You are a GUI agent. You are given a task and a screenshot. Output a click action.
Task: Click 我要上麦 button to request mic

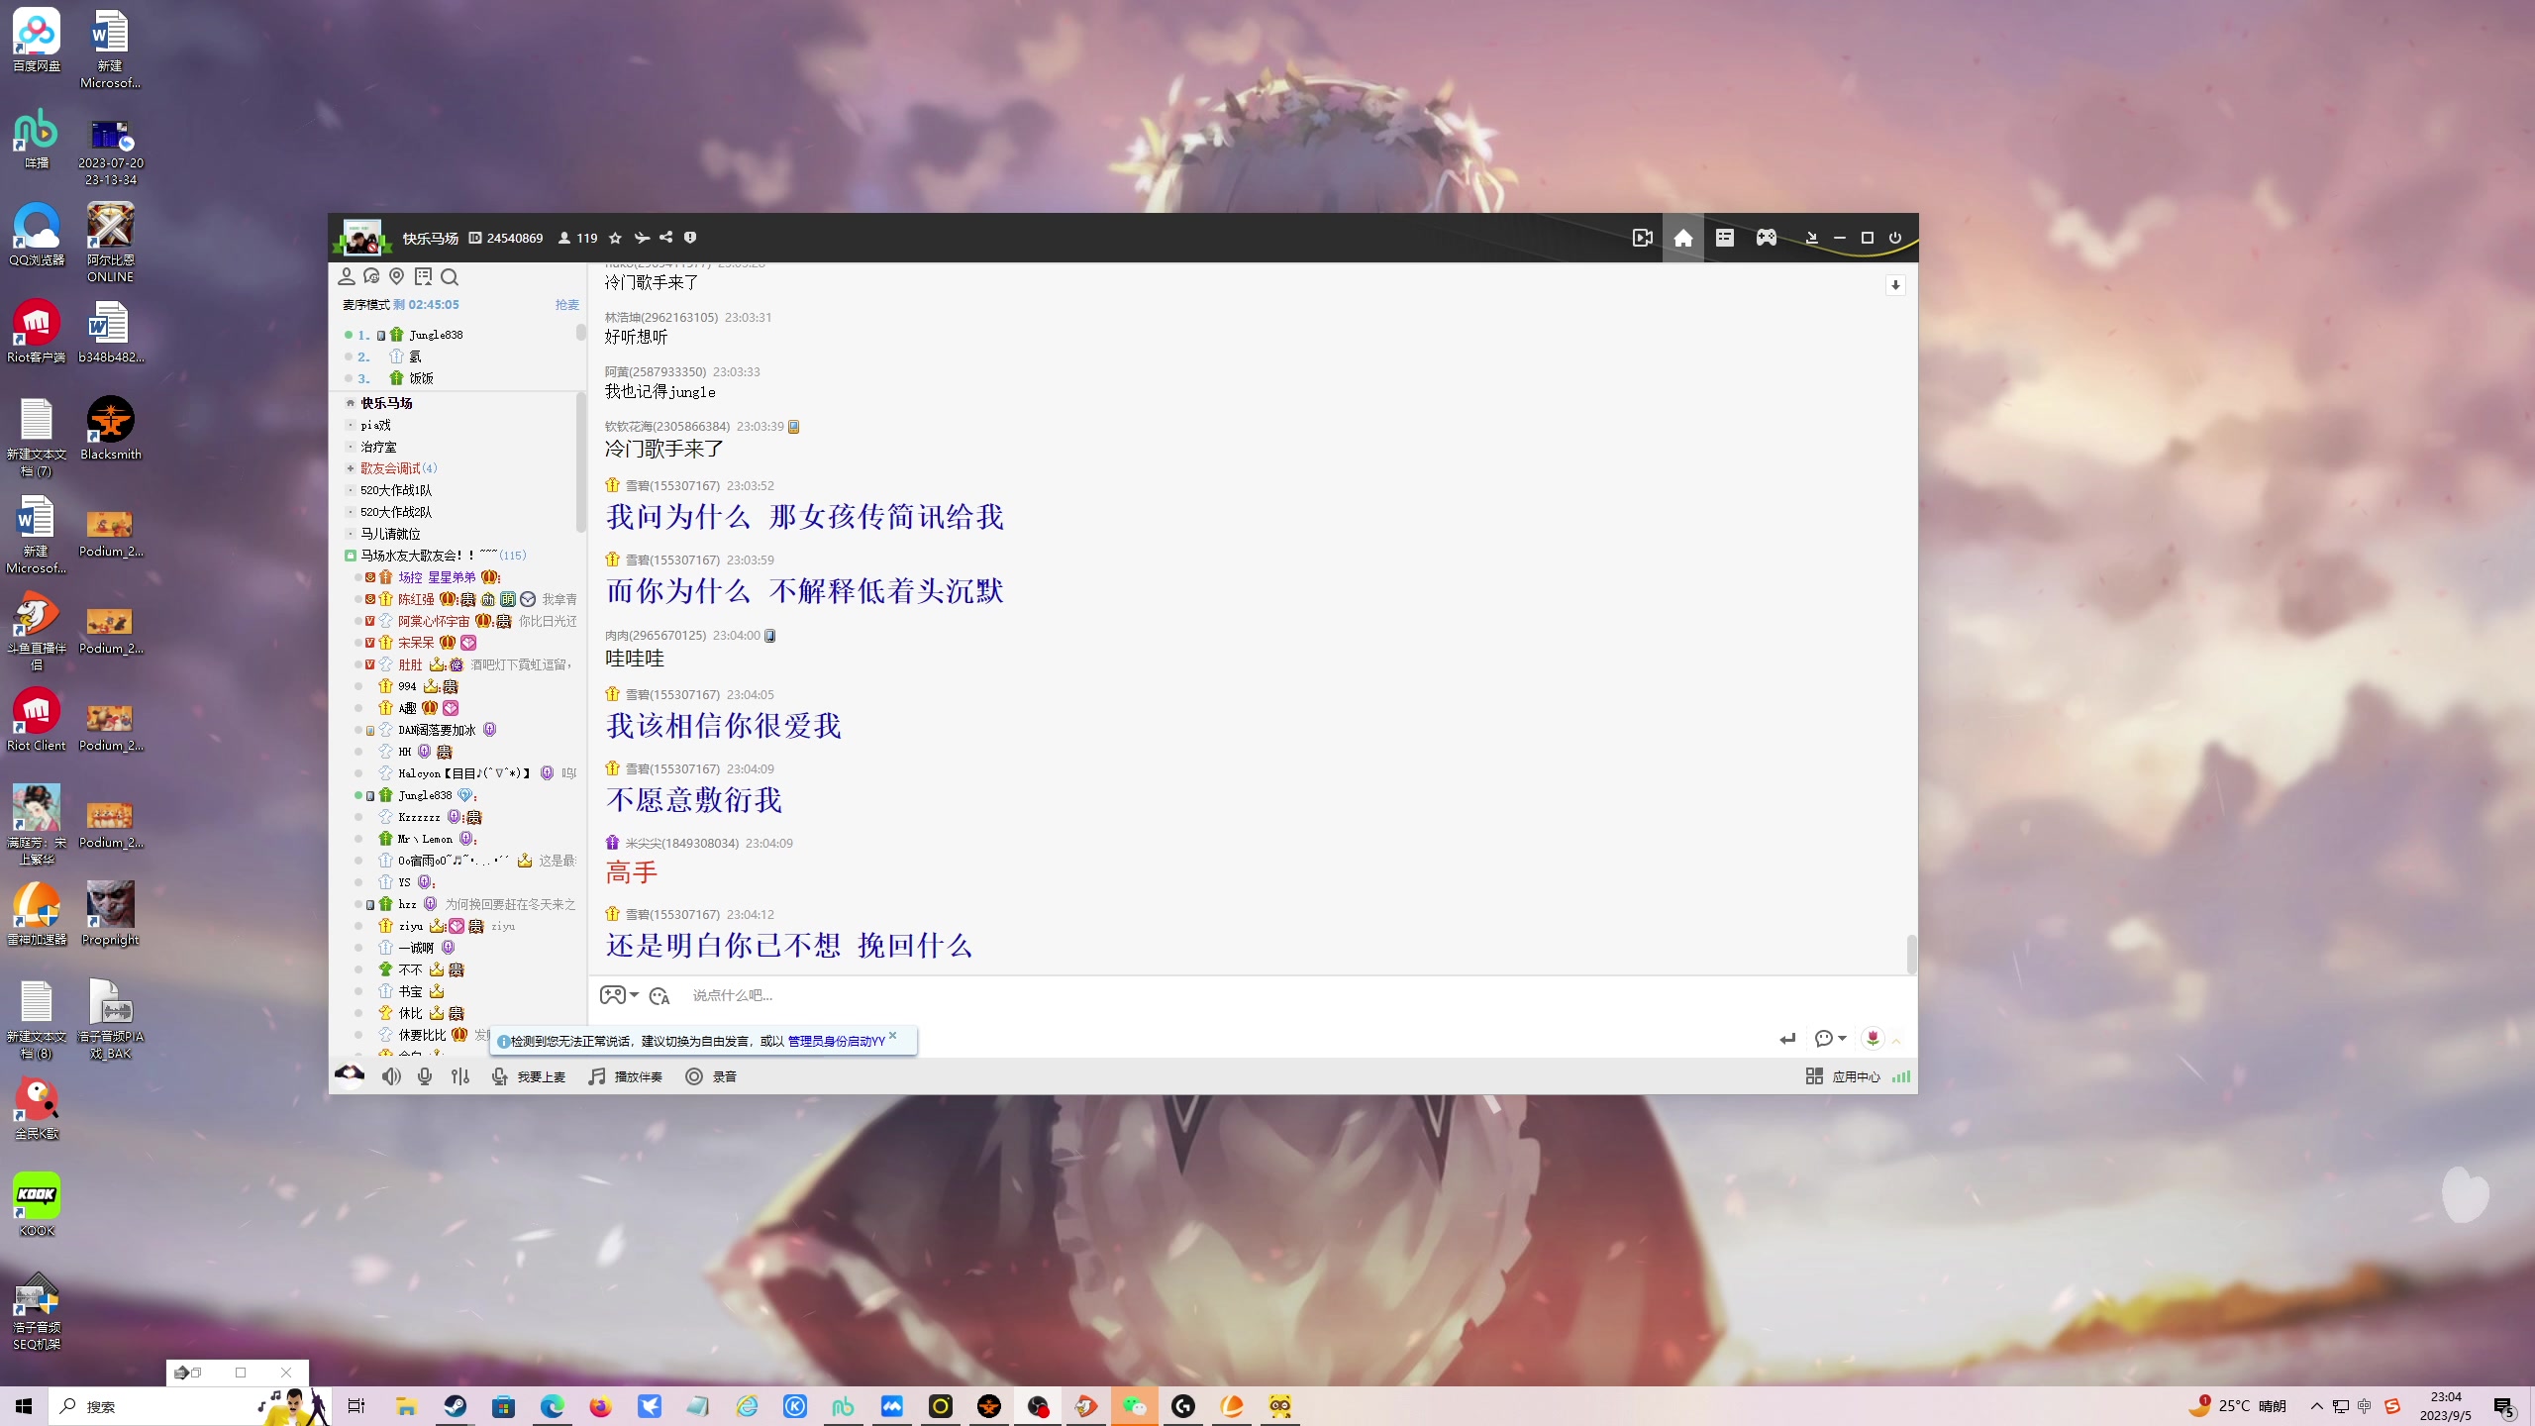pyautogui.click(x=540, y=1076)
